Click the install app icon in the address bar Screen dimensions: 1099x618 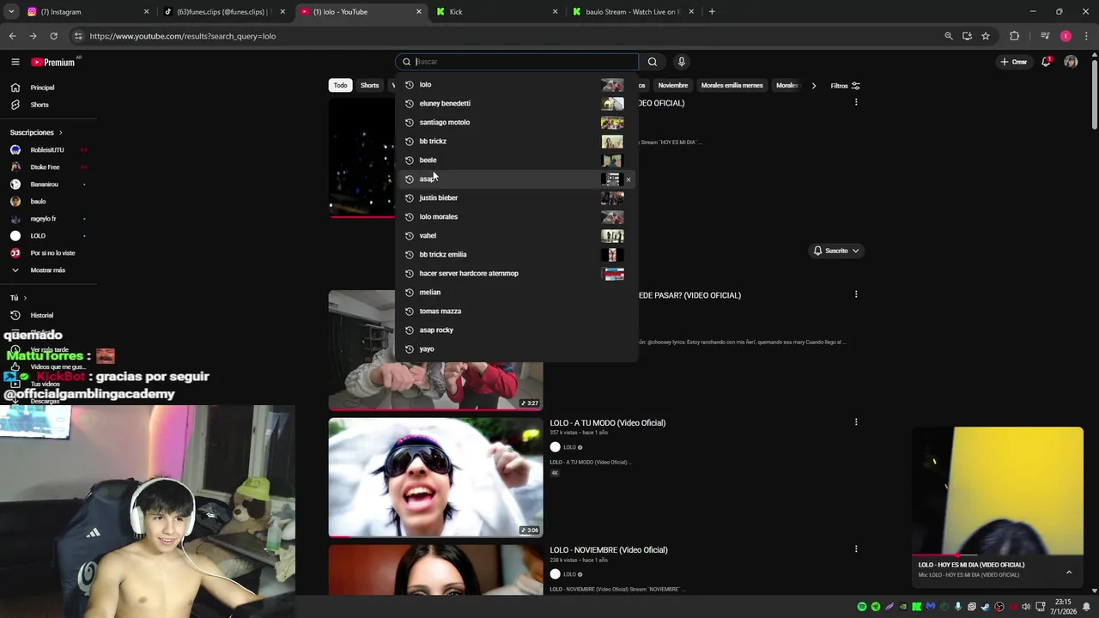point(967,36)
